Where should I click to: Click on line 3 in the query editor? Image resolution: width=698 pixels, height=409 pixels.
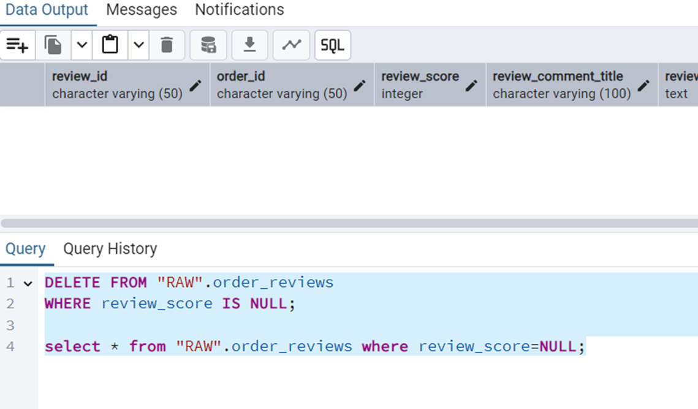click(306, 325)
